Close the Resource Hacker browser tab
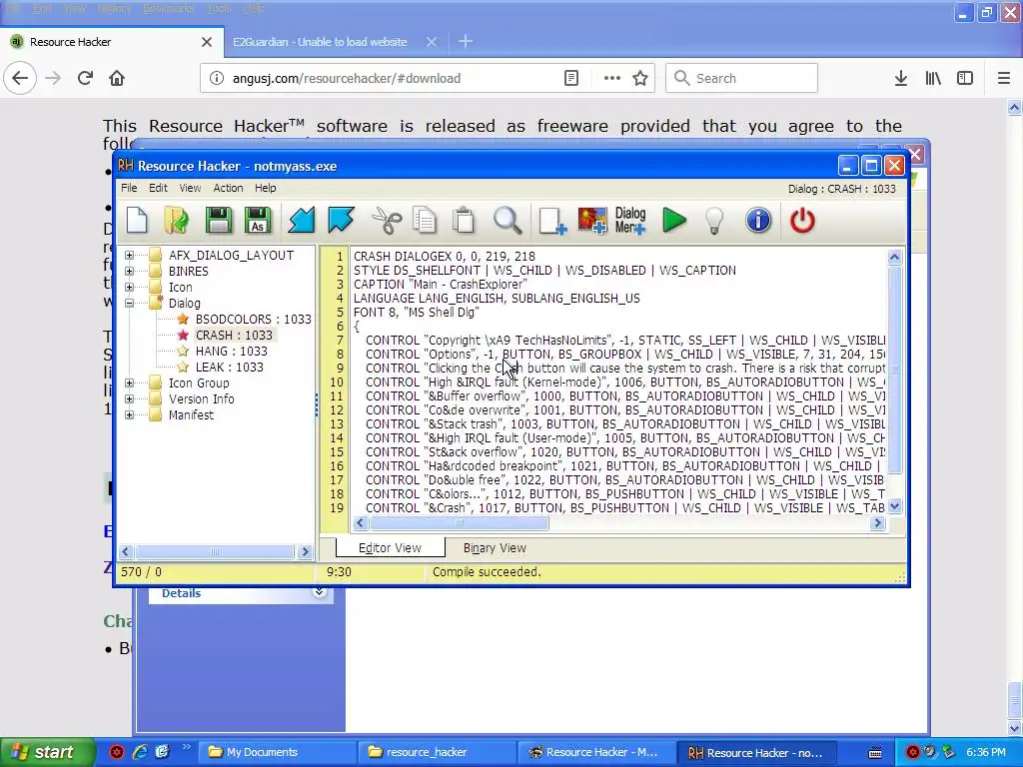Image resolution: width=1023 pixels, height=767 pixels. (x=207, y=42)
